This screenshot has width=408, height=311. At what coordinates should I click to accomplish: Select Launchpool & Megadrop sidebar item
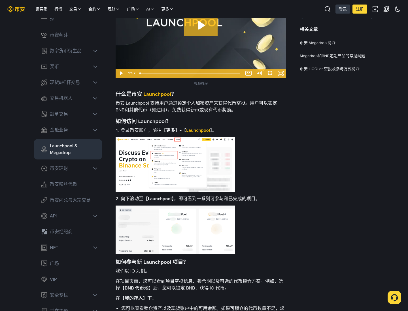click(x=68, y=149)
